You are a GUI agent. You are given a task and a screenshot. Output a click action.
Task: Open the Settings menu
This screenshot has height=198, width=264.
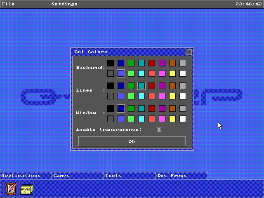[x=64, y=4]
